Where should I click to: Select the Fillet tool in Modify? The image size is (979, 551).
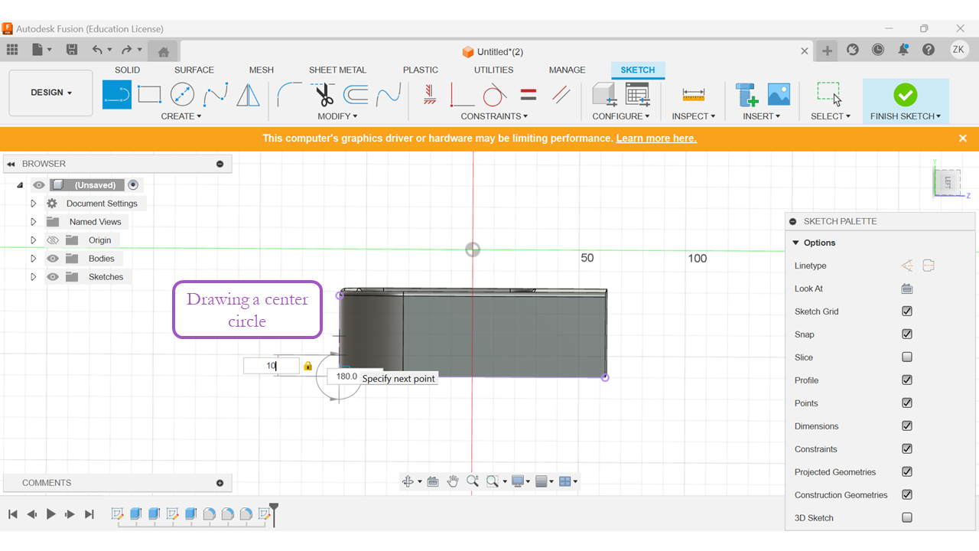point(290,95)
